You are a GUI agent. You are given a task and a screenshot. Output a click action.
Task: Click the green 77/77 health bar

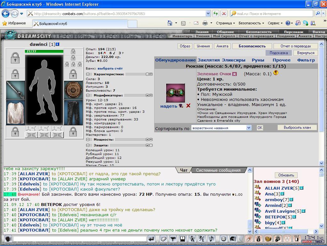pos(44,51)
